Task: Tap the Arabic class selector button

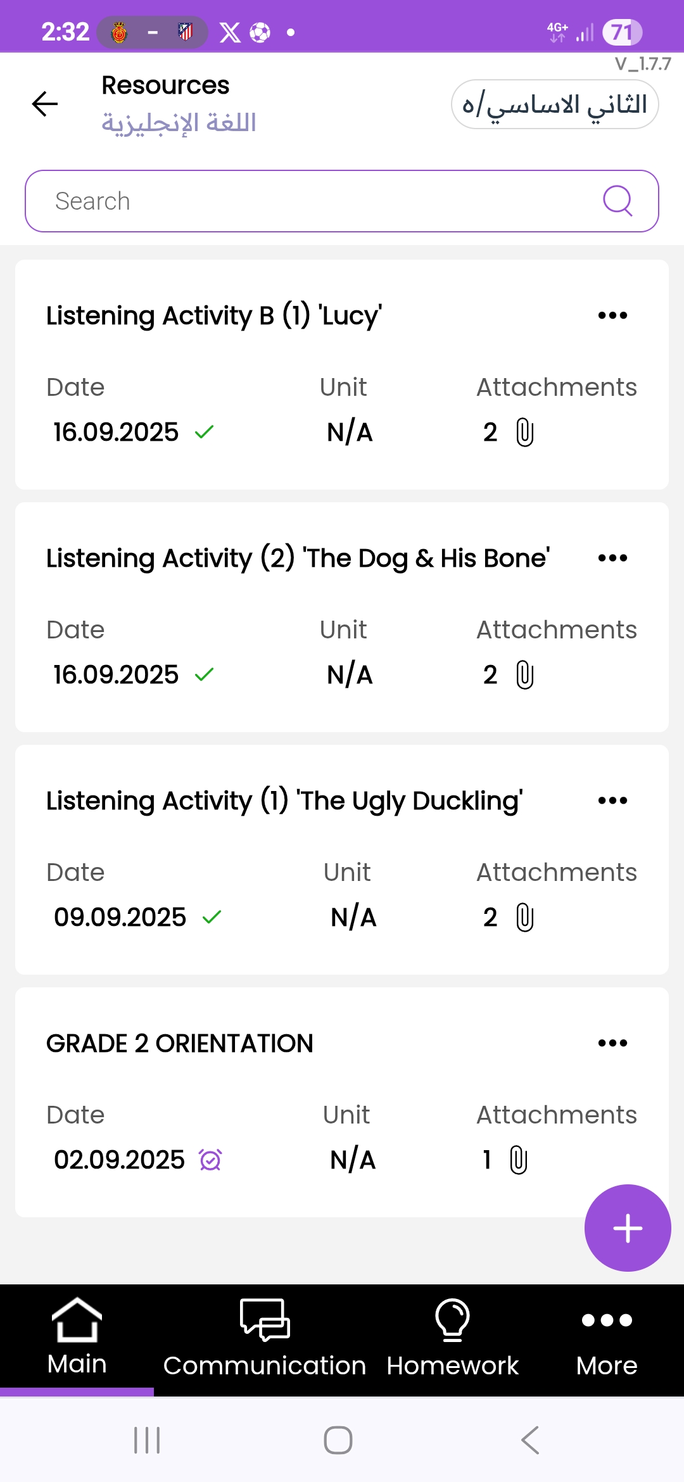Action: click(x=555, y=104)
